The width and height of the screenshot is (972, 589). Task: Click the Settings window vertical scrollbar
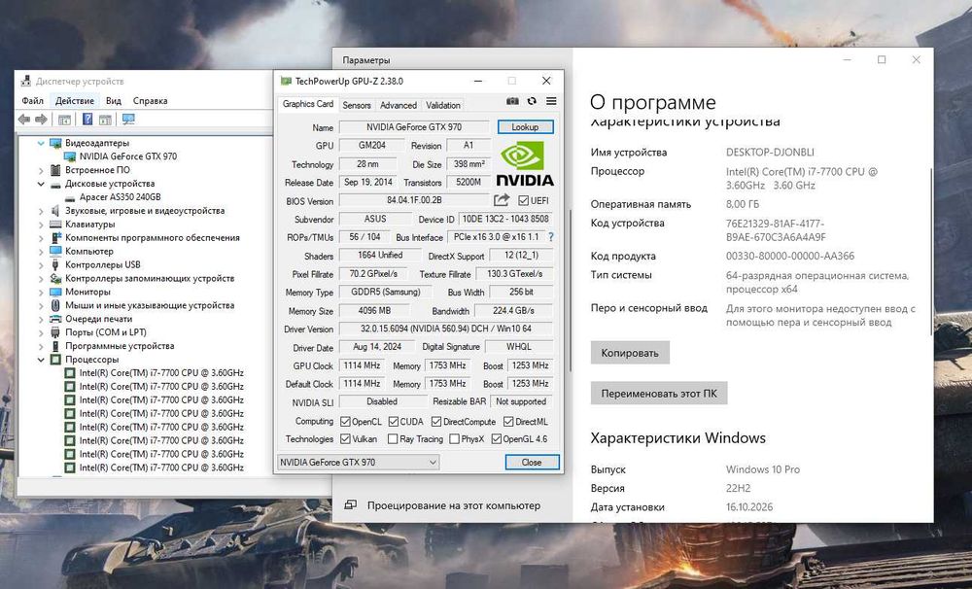930,251
